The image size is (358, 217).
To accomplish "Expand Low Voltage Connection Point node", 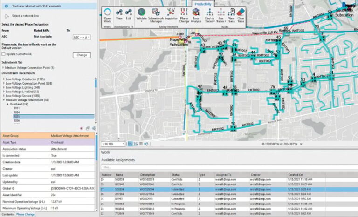I will tap(4, 83).
